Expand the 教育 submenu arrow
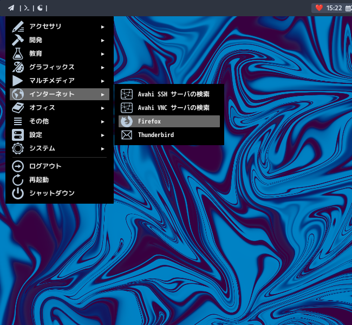 pos(102,54)
